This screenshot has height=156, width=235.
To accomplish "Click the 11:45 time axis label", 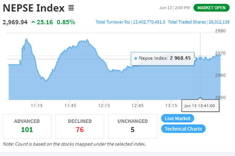I will coord(70,106).
